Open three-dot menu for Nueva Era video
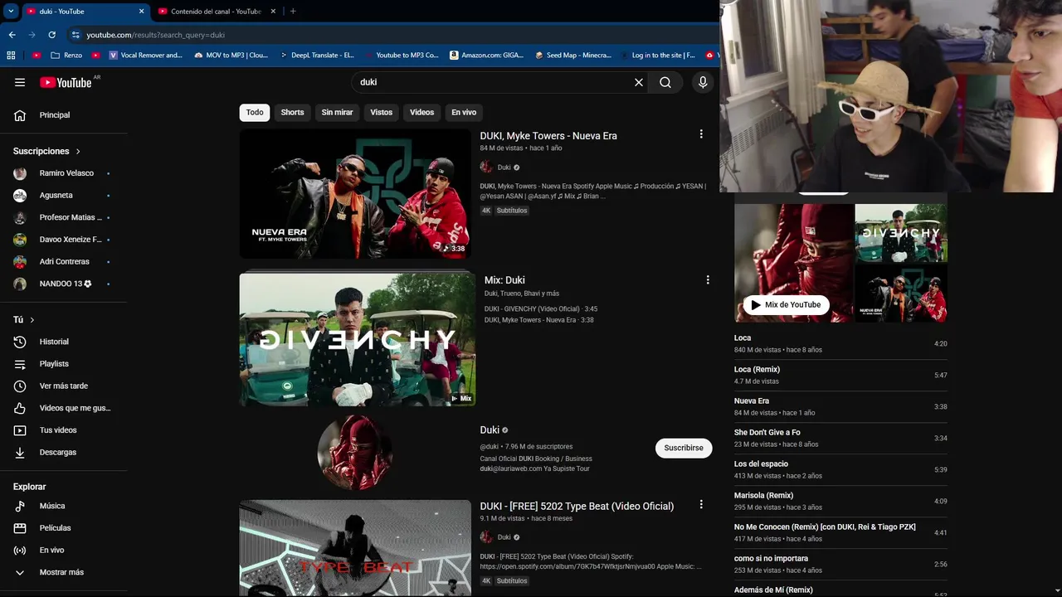 pyautogui.click(x=701, y=134)
